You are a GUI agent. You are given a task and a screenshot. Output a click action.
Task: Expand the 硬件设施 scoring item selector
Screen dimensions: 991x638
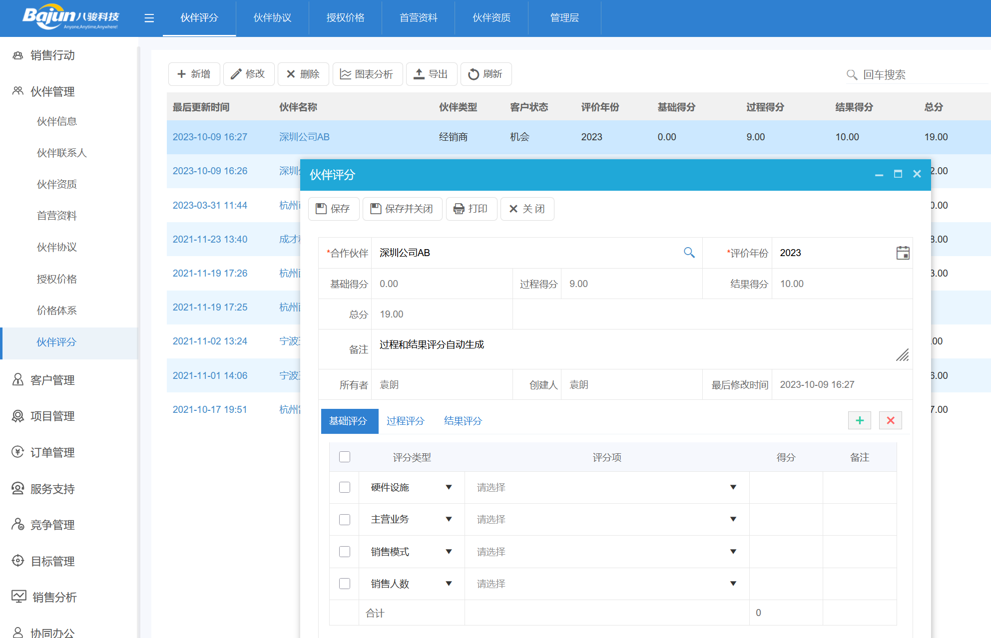click(x=733, y=487)
